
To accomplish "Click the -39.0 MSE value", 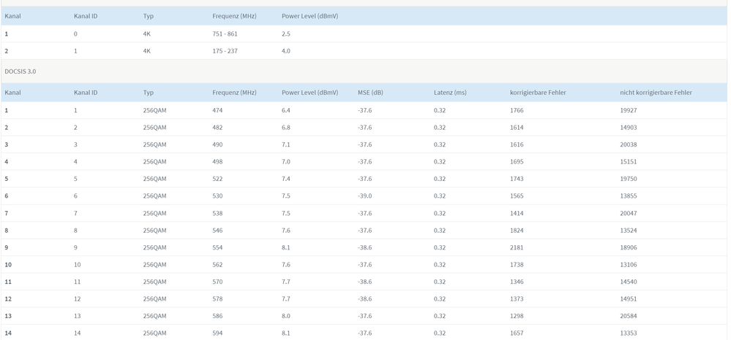I will pyautogui.click(x=364, y=196).
